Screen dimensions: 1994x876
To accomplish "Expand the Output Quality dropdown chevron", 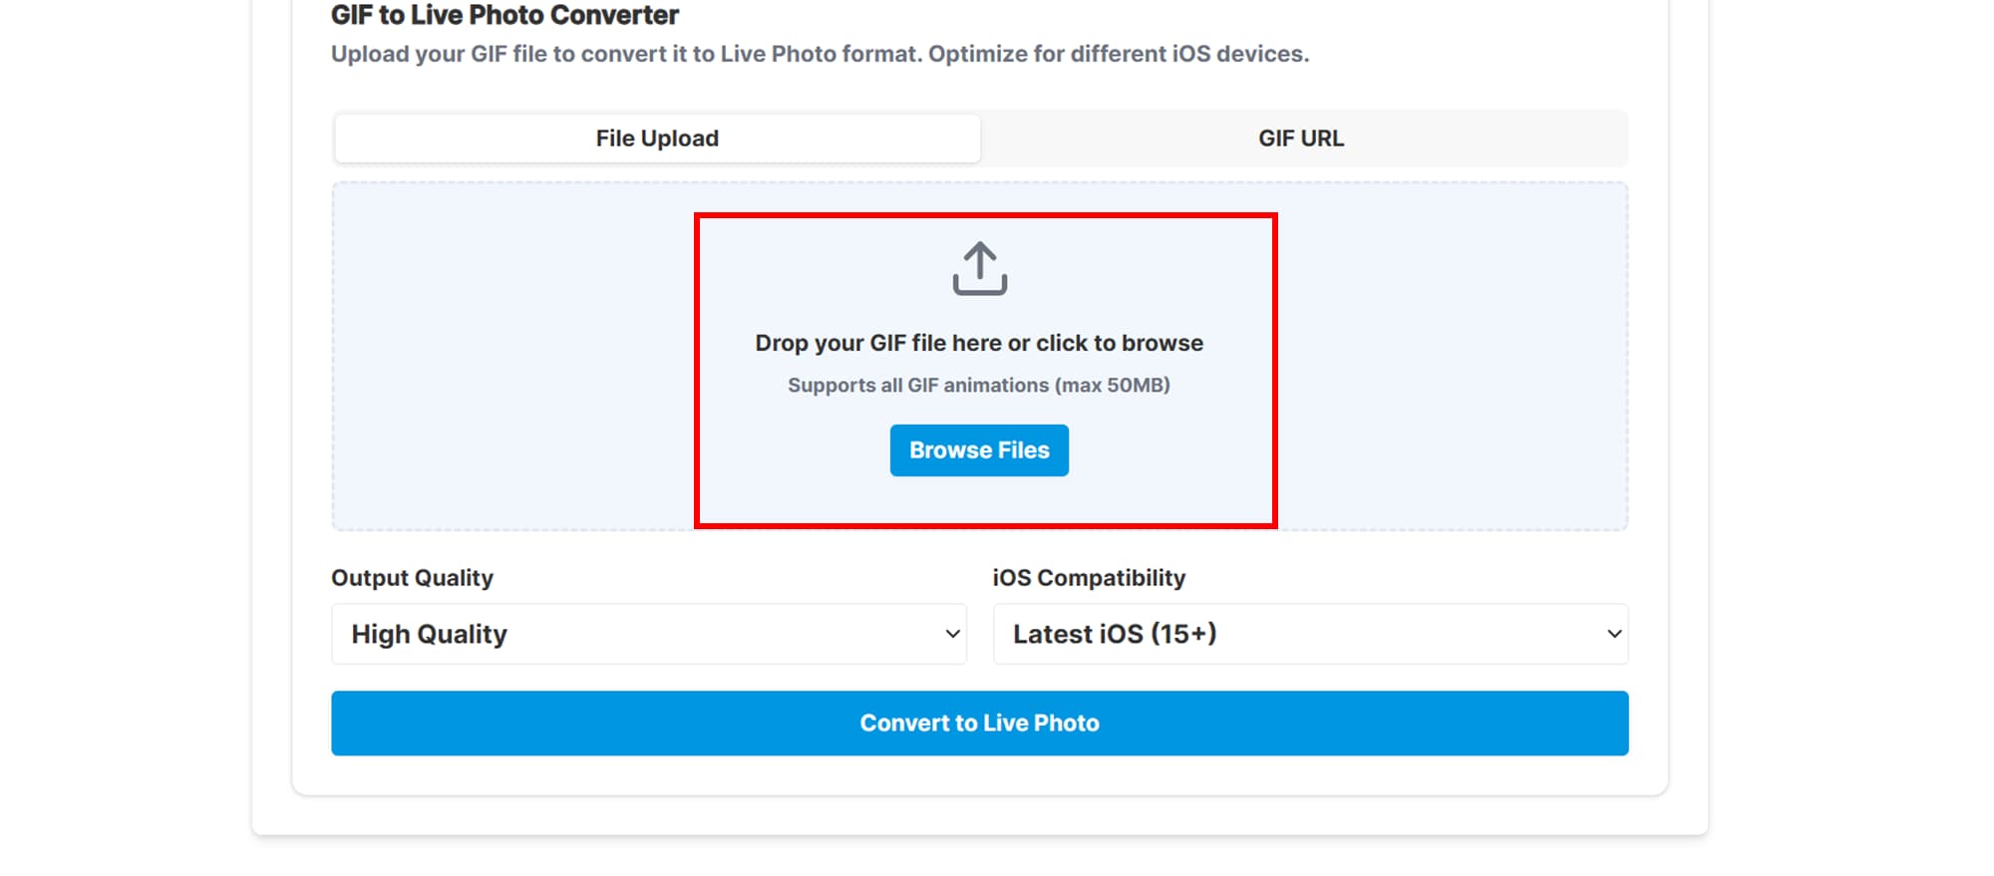I will point(952,635).
